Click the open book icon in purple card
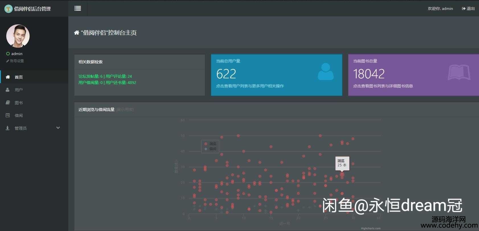 pos(459,73)
